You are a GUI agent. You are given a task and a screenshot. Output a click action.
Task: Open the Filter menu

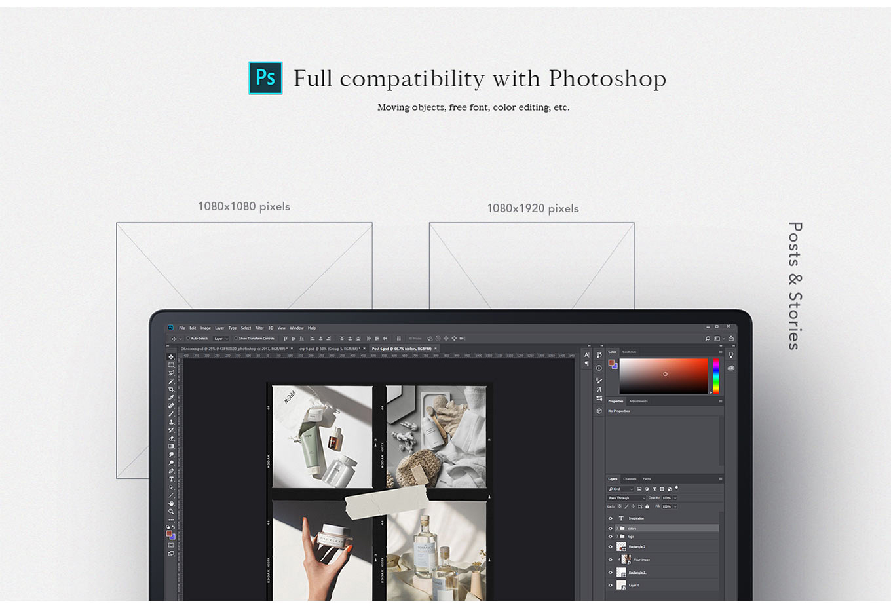(x=259, y=328)
